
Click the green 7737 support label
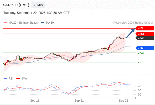141,53
